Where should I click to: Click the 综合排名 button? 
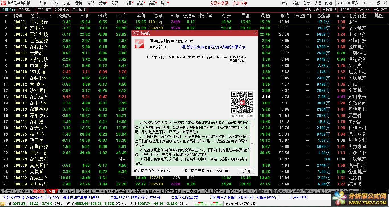coord(363,10)
